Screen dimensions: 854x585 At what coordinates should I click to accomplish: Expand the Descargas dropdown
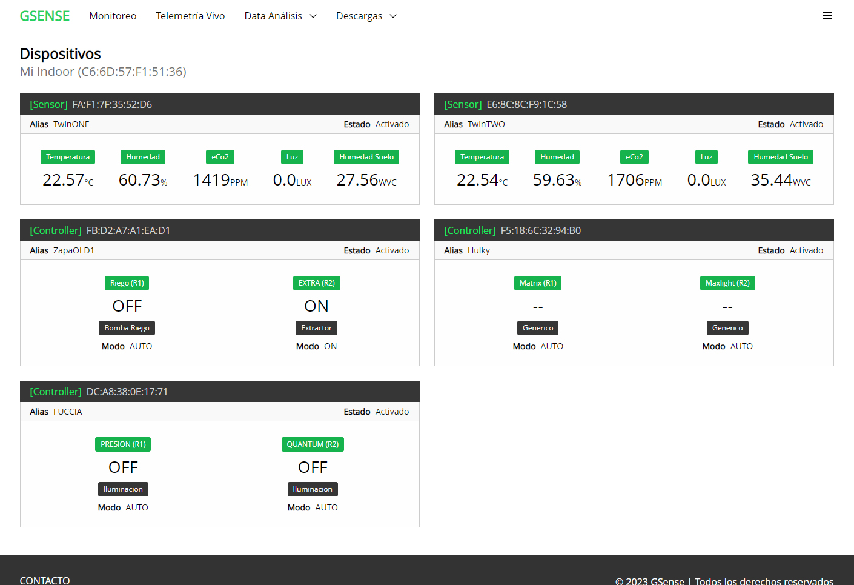366,16
